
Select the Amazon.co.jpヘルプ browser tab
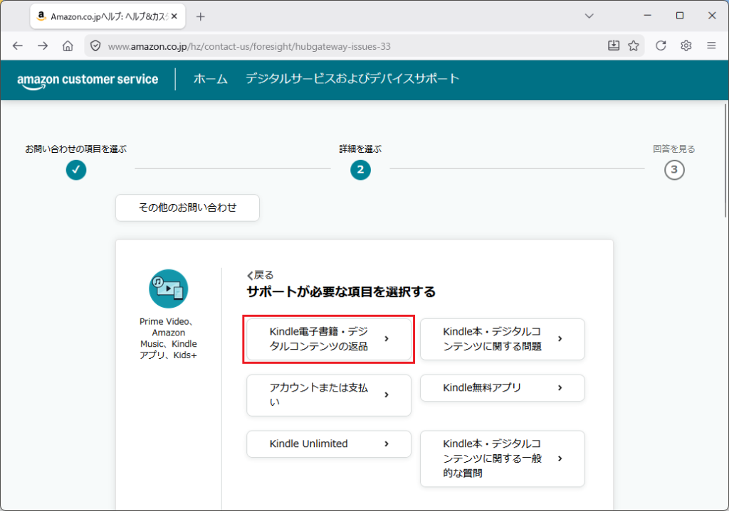(x=108, y=16)
